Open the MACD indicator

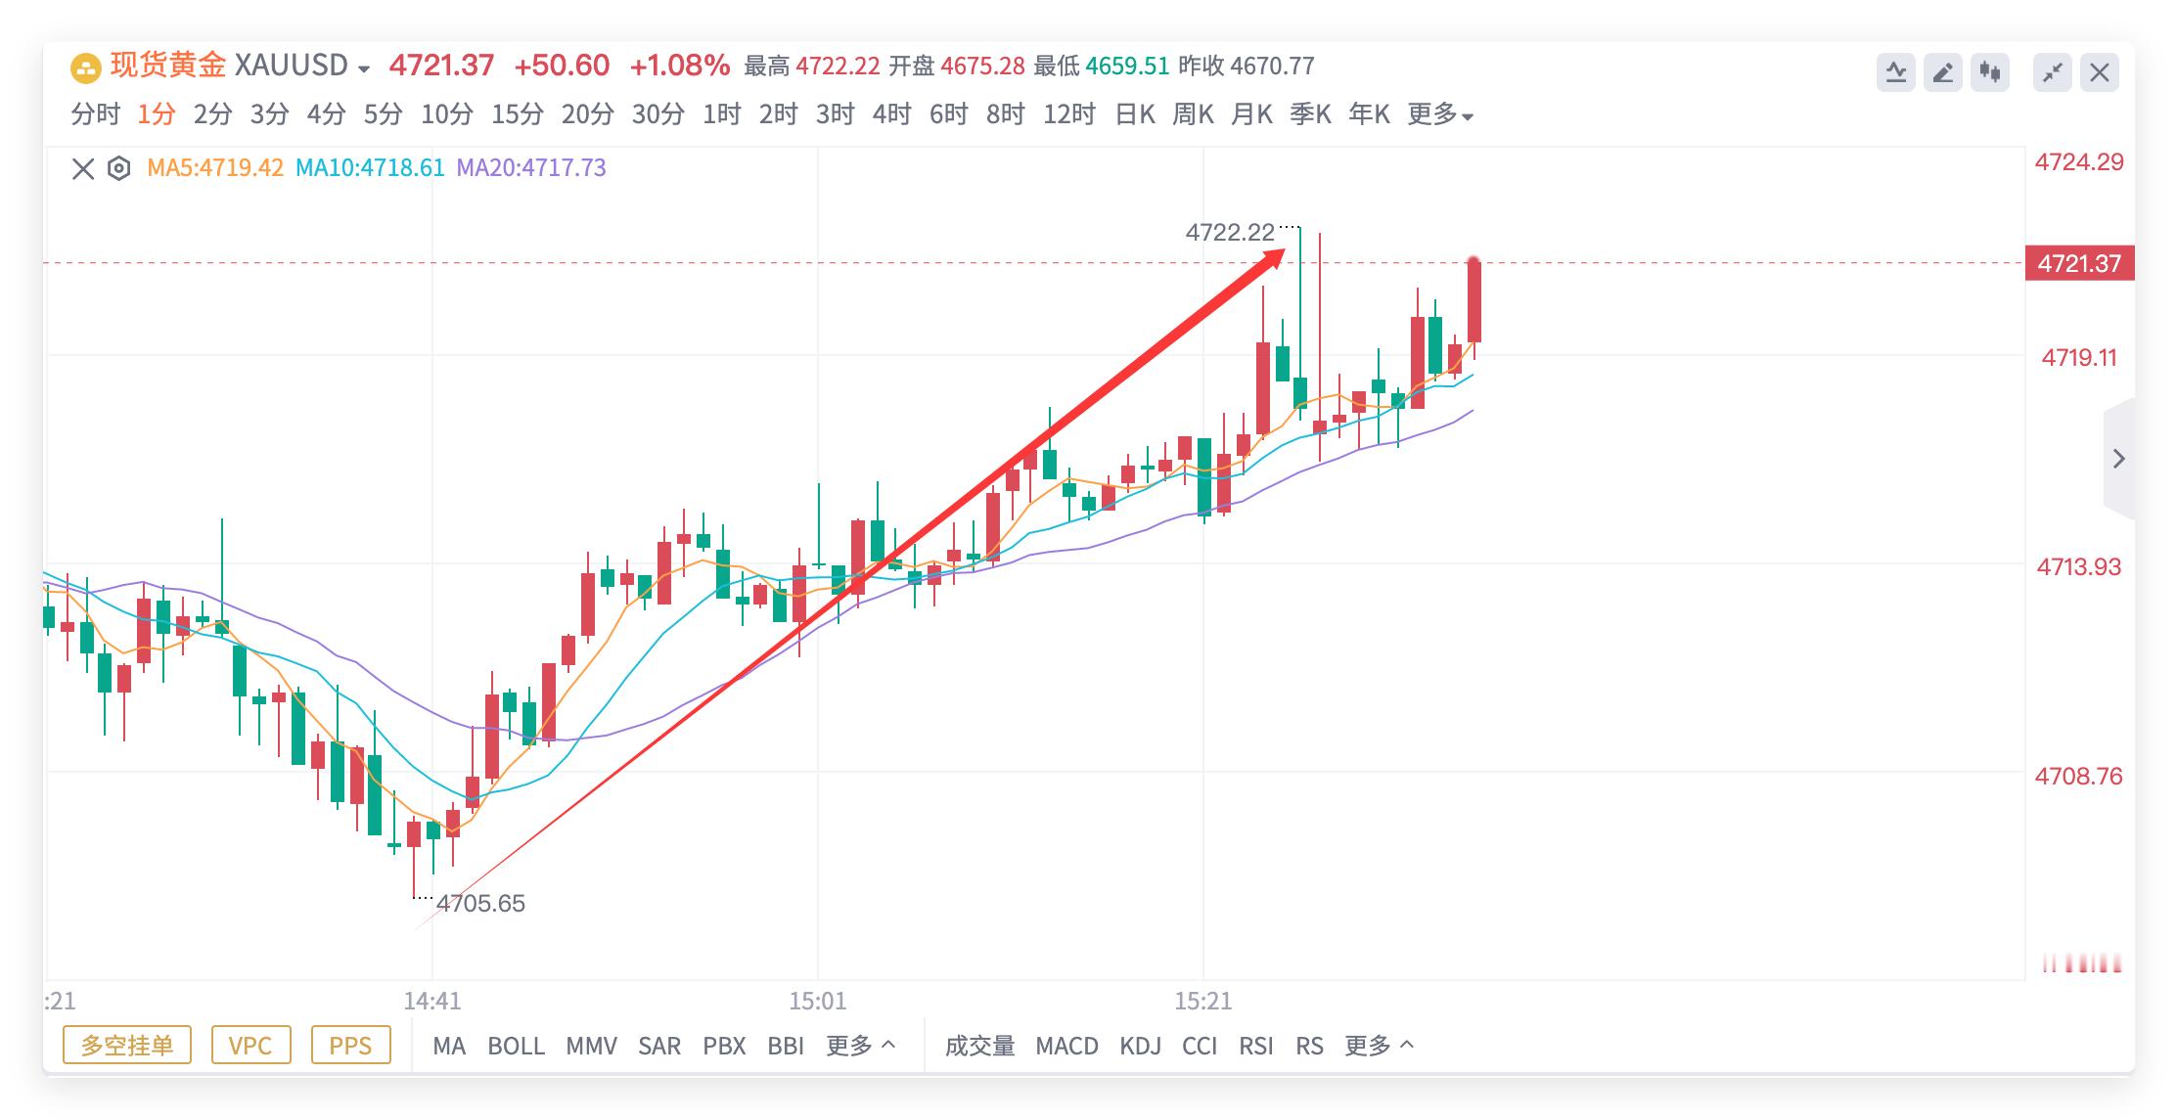(x=1068, y=1046)
